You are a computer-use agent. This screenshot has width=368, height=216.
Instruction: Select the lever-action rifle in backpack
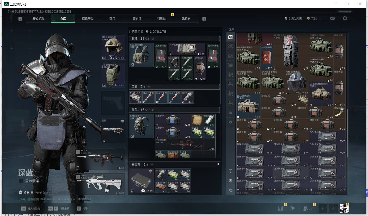pyautogui.click(x=185, y=145)
